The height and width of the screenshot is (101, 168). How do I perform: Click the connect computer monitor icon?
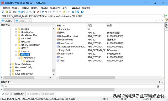click(19, 12)
